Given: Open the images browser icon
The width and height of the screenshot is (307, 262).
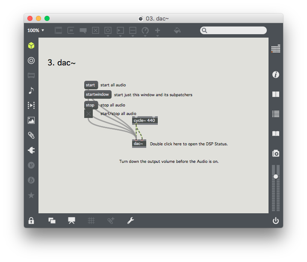Looking at the screenshot, I should [x=31, y=121].
